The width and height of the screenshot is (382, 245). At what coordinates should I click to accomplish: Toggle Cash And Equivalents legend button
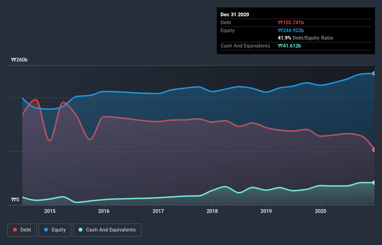point(107,230)
